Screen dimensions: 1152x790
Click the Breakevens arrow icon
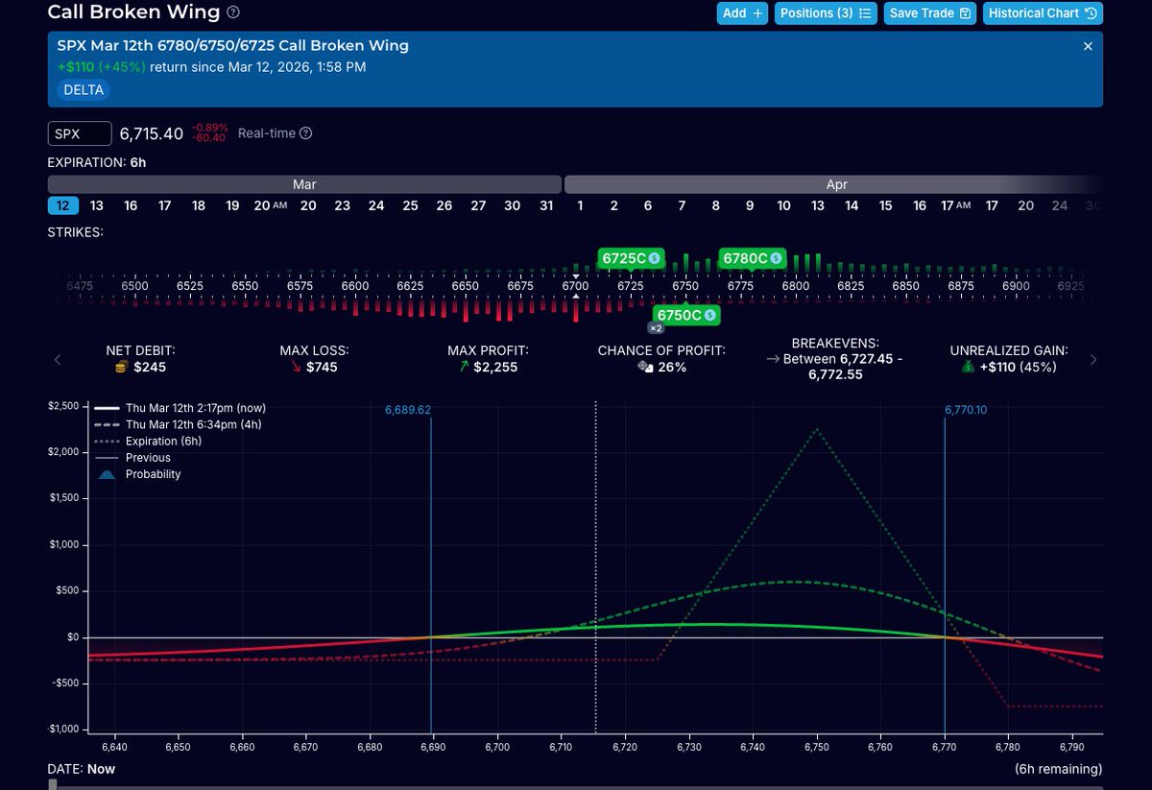[772, 359]
